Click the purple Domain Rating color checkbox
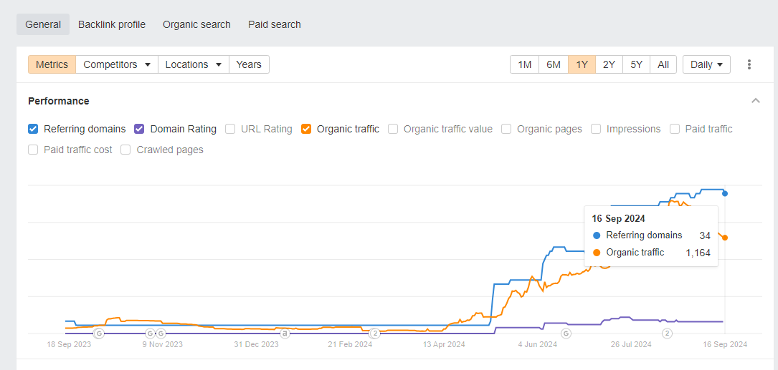The height and width of the screenshot is (370, 778). 140,129
